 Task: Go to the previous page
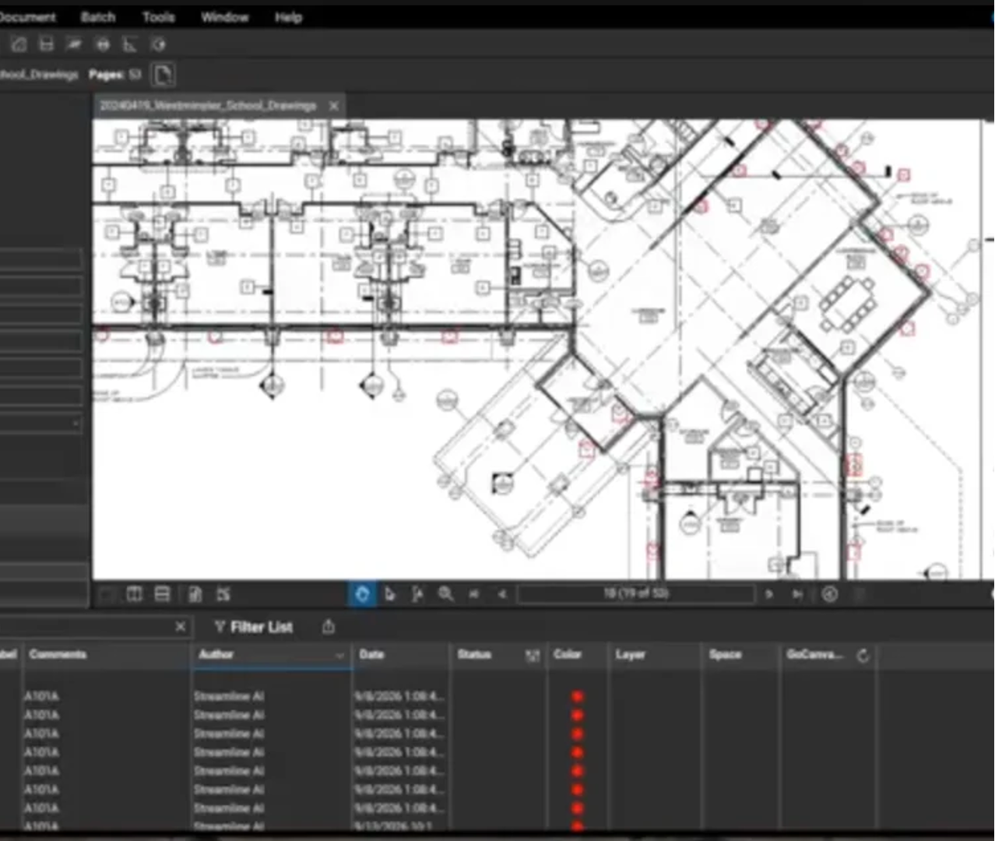pyautogui.click(x=501, y=594)
